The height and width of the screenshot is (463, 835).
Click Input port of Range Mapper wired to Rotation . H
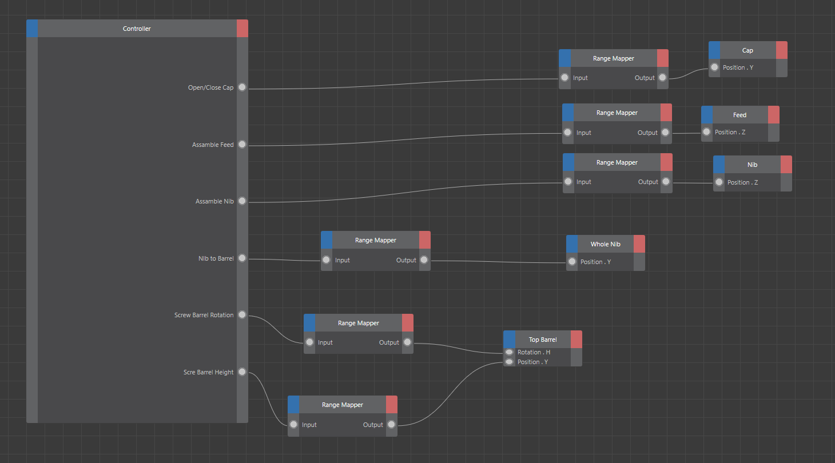[x=309, y=342]
